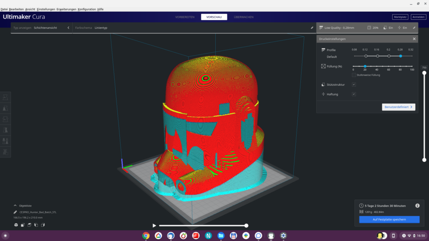Select the Vorschau stage tab
The image size is (429, 241).
point(214,17)
